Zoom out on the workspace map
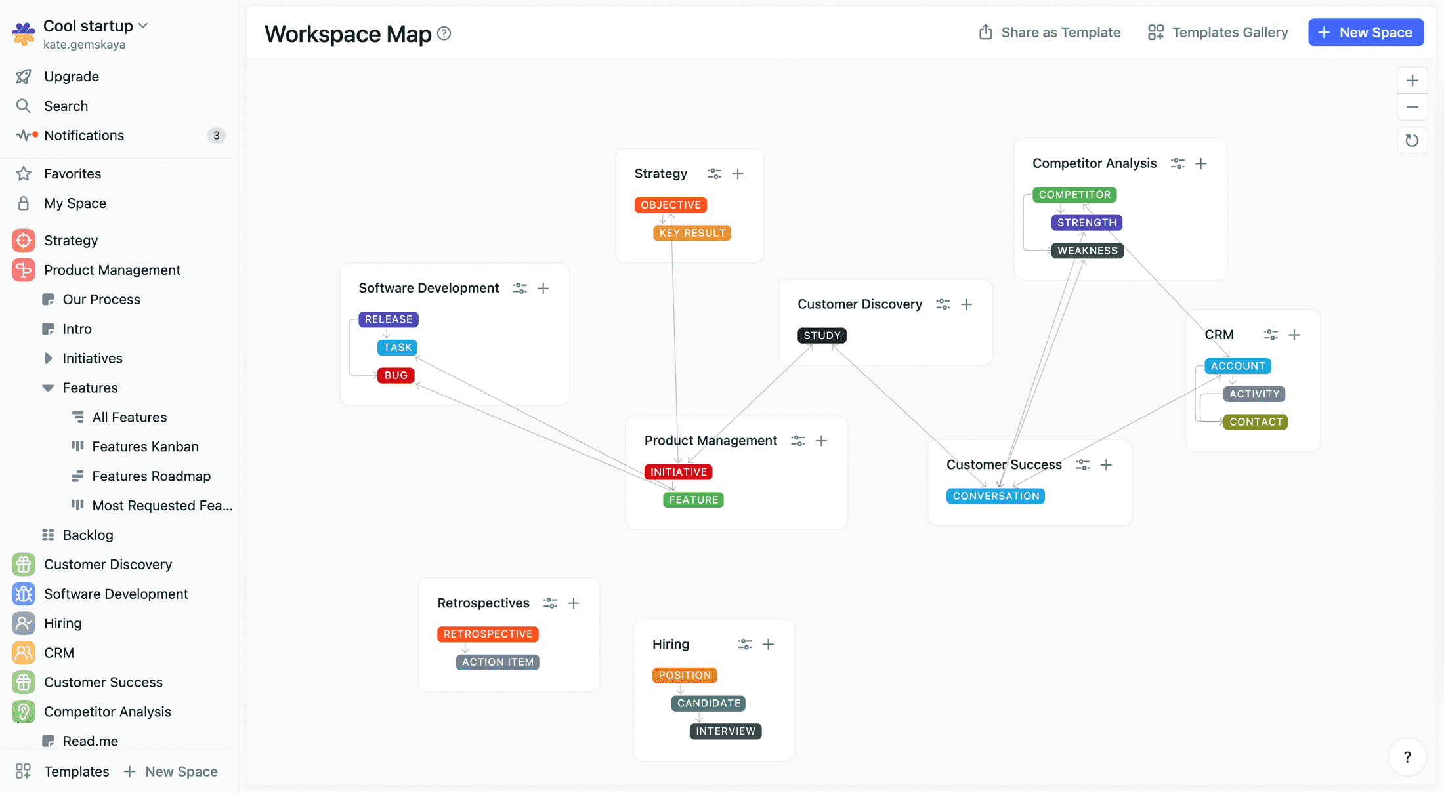 [1412, 106]
